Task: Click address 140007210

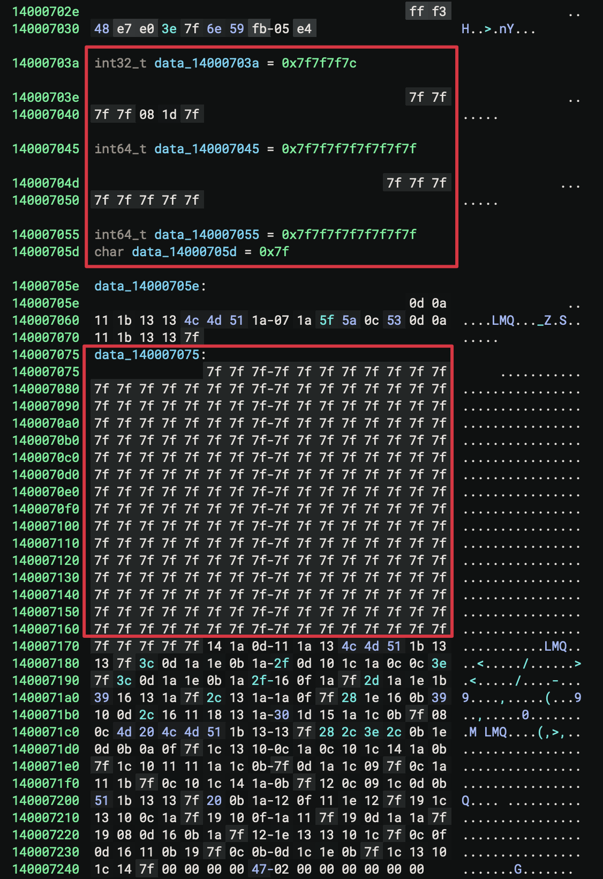Action: coord(46,817)
